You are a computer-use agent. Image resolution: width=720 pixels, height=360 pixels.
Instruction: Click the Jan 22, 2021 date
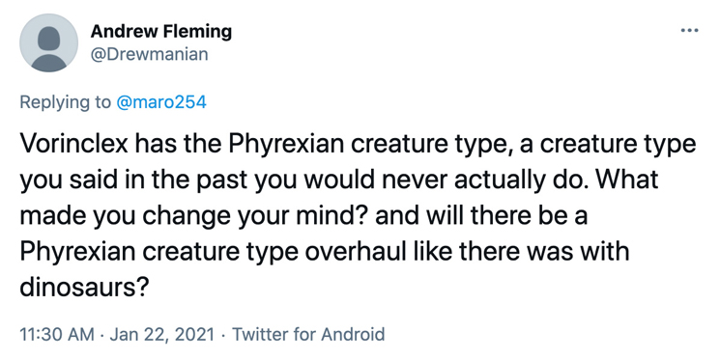click(x=162, y=334)
